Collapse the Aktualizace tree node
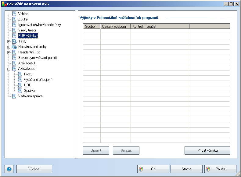This screenshot has height=177, width=241. [9, 69]
